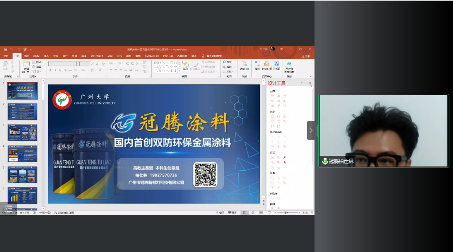453x252 pixels.
Task: Toggle microphone icon on 冠腾柏仕林 video
Action: [325, 161]
